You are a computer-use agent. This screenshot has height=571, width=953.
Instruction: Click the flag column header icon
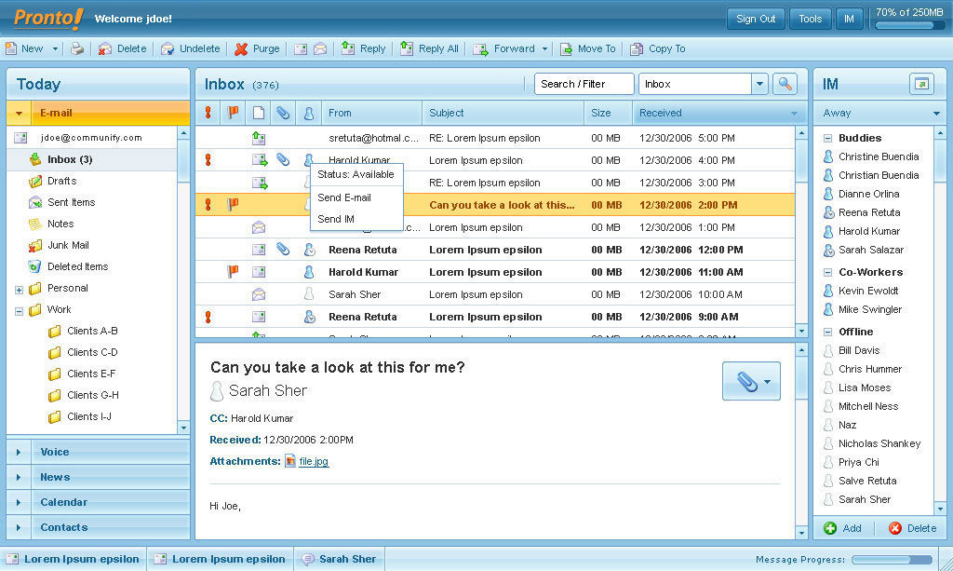(x=234, y=113)
